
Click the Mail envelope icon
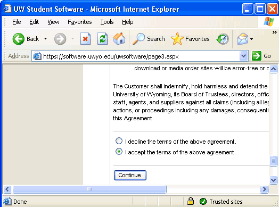pyautogui.click(x=243, y=39)
